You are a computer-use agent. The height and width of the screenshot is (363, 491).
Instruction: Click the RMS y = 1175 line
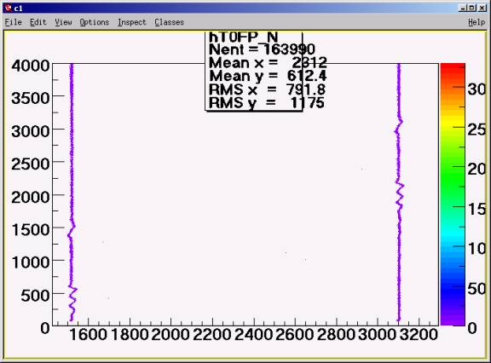(267, 103)
